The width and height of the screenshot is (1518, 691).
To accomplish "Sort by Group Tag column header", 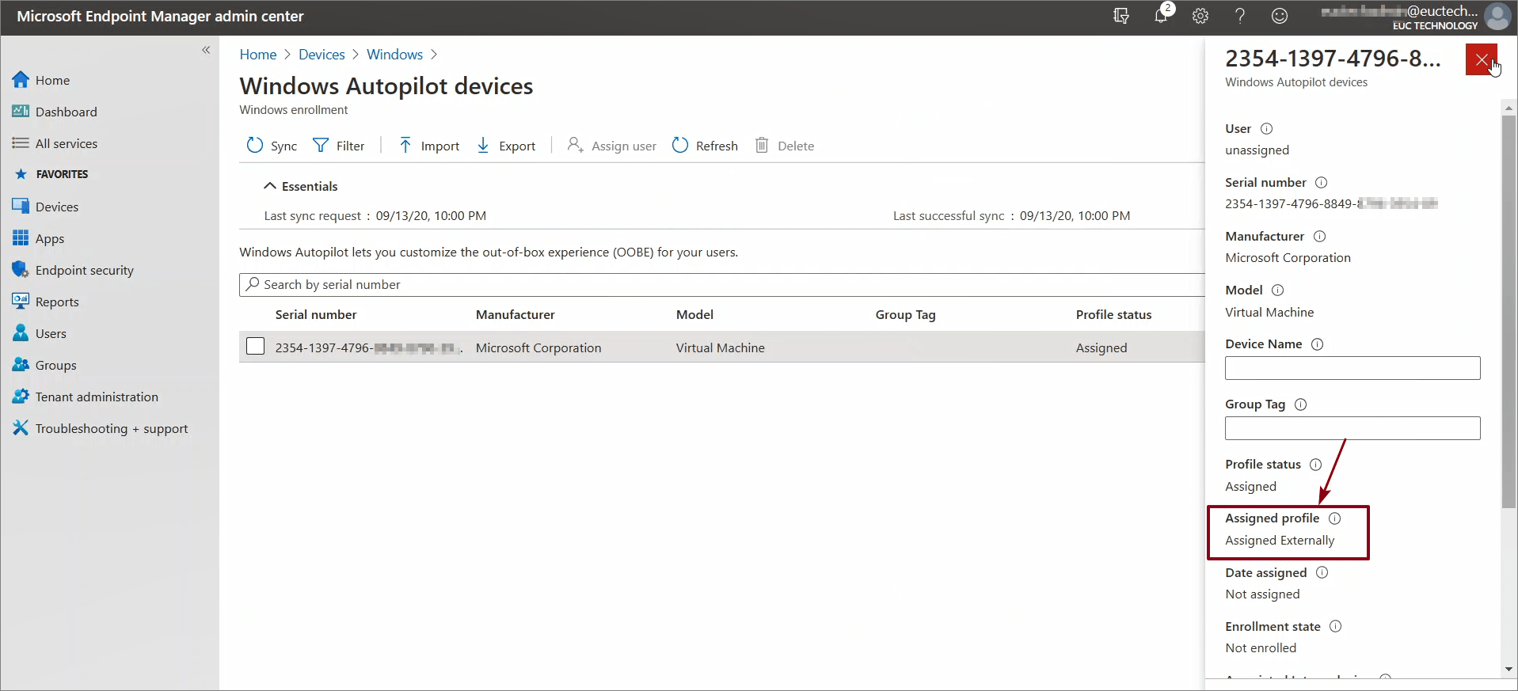I will pyautogui.click(x=905, y=314).
